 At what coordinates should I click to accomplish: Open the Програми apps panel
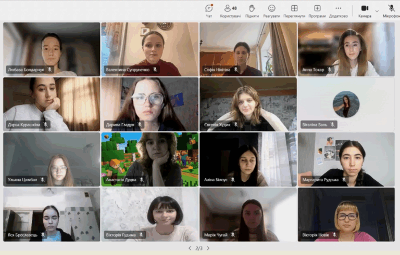[x=317, y=9]
